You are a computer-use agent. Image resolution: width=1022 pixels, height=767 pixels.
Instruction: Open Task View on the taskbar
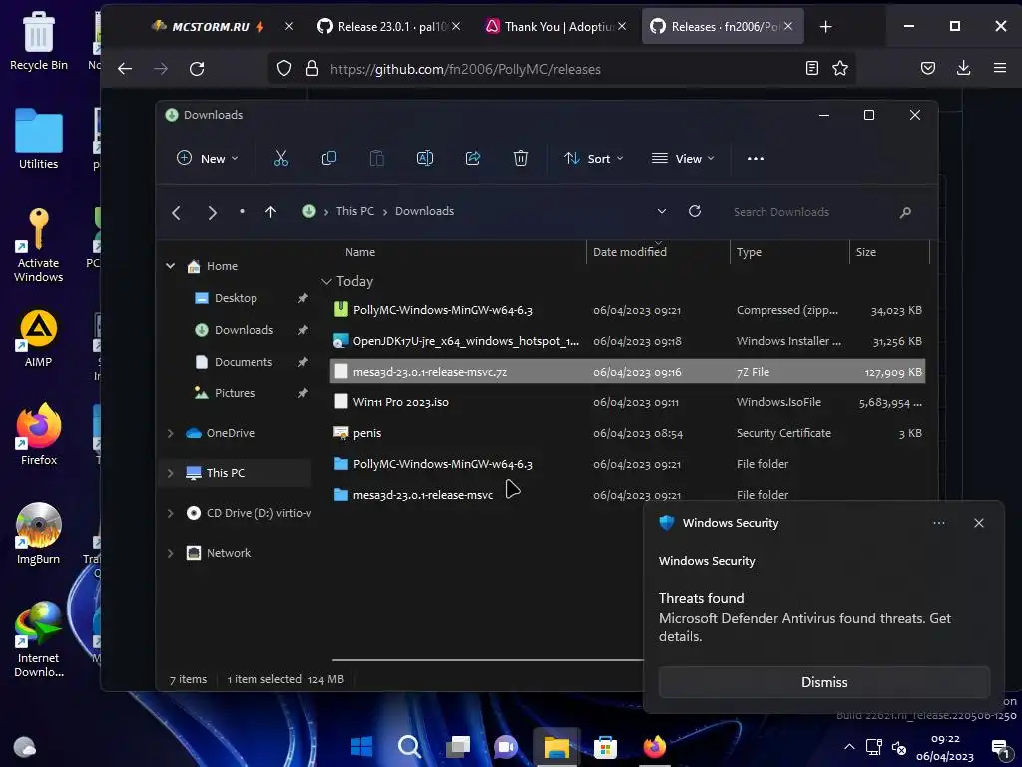(458, 746)
